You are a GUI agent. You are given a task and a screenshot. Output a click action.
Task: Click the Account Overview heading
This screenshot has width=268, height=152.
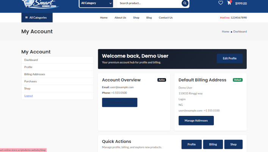pos(121,80)
